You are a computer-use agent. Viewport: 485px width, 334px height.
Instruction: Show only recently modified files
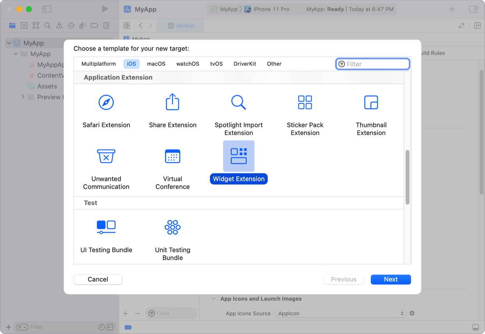point(102,327)
